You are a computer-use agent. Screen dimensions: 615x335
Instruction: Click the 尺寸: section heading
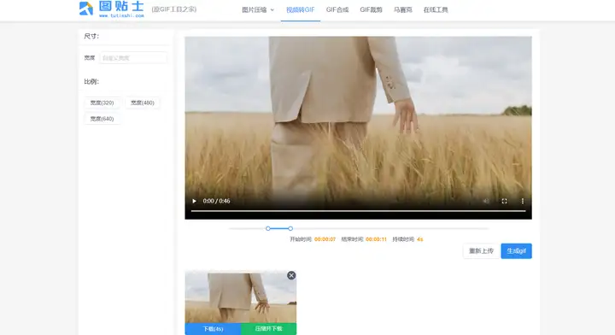coord(91,36)
